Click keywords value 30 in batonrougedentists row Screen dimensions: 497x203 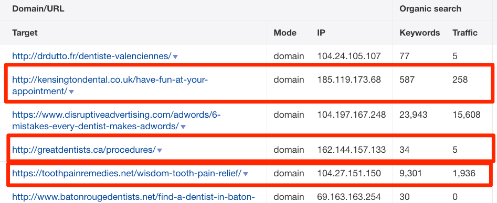coord(405,197)
